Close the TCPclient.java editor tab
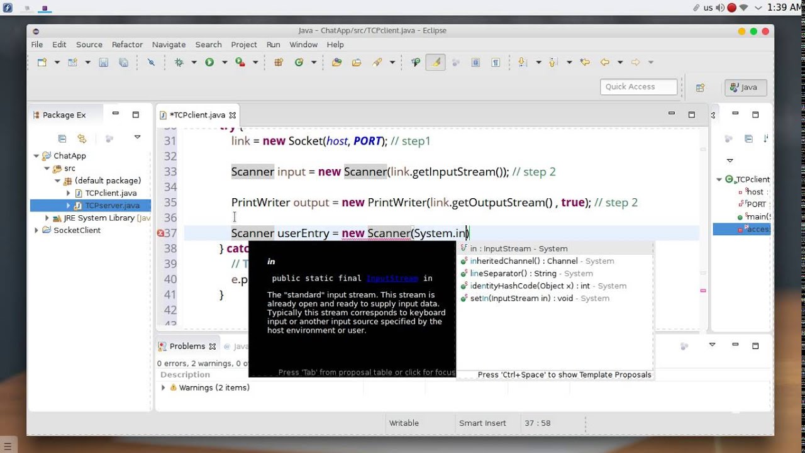 pyautogui.click(x=232, y=115)
